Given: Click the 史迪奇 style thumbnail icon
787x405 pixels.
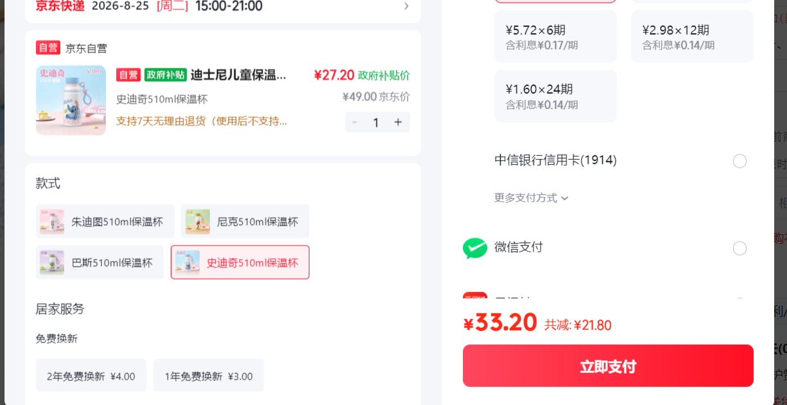Looking at the screenshot, I should 187,263.
